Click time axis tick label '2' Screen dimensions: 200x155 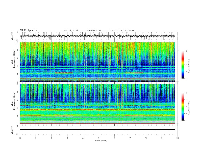52,138
